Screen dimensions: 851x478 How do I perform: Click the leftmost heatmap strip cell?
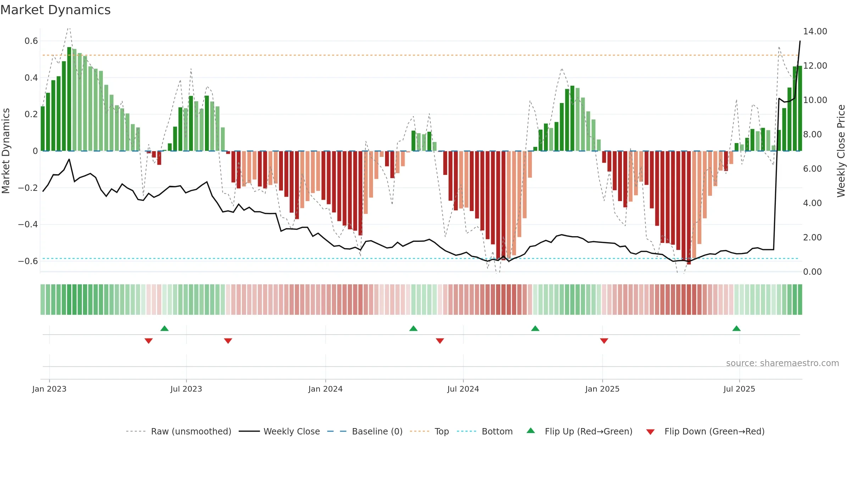coord(43,300)
